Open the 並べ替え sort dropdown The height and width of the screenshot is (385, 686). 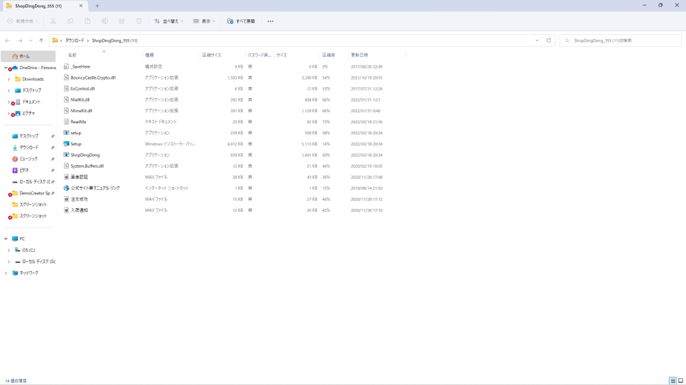click(x=169, y=21)
